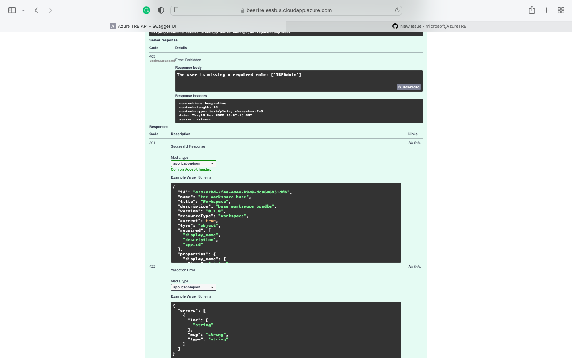Select Example Value for the 201 response
Image resolution: width=572 pixels, height=358 pixels.
click(183, 177)
